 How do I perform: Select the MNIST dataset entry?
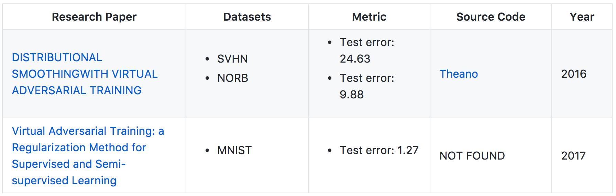coord(234,150)
